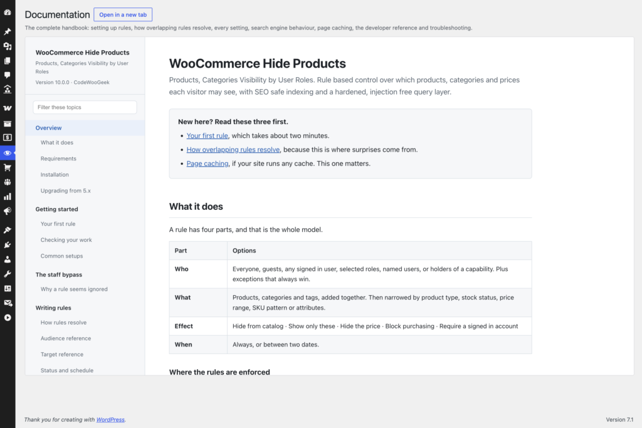The height and width of the screenshot is (428, 642).
Task: Open Products archive box icon
Action: click(8, 123)
